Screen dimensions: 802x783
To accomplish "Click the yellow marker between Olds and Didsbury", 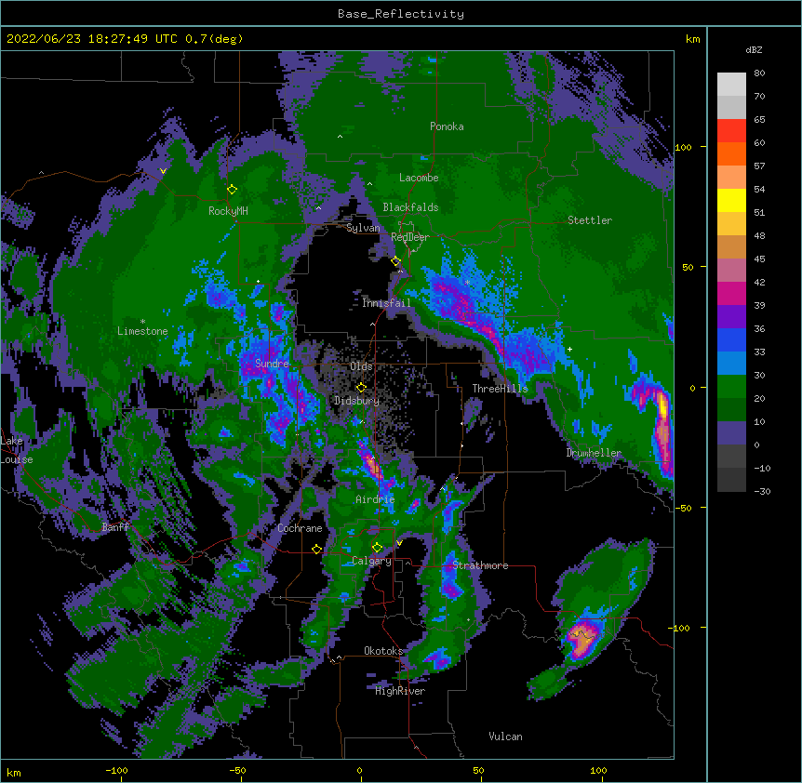I will [x=361, y=388].
